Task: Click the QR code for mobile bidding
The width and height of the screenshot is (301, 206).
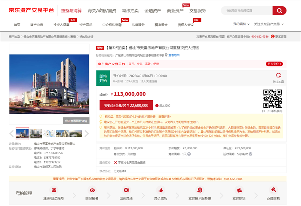Action: coord(272,98)
